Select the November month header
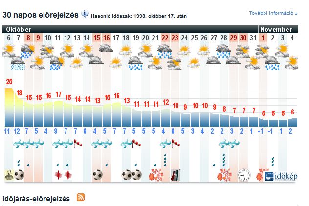The image size is (309, 206). [x=276, y=29]
